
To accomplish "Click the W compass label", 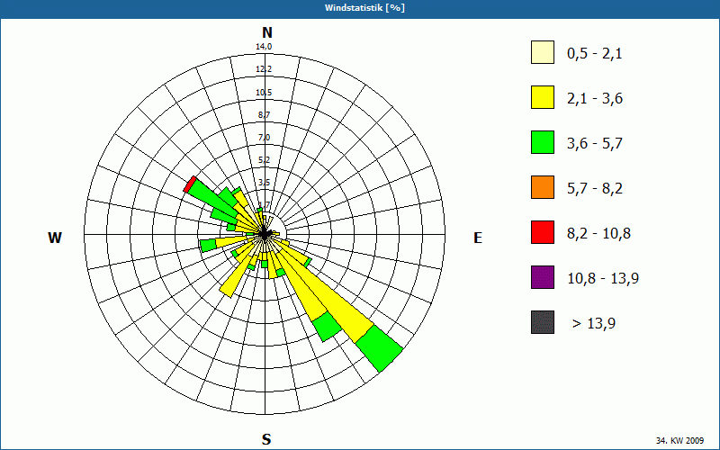I will pos(55,238).
